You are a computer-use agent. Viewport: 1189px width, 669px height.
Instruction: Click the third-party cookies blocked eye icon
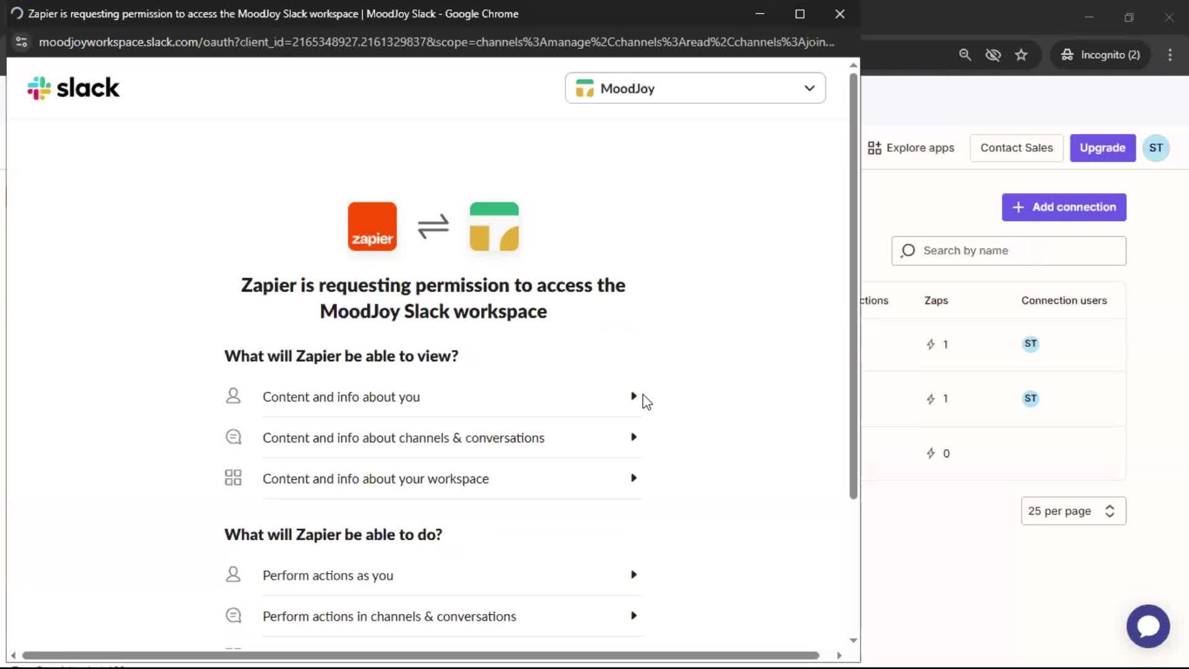993,55
